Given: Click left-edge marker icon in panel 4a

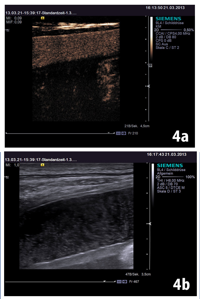Looking at the screenshot, I should tap(7, 30).
